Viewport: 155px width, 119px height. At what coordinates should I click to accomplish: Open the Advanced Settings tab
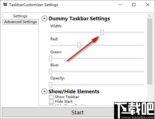(x=21, y=22)
